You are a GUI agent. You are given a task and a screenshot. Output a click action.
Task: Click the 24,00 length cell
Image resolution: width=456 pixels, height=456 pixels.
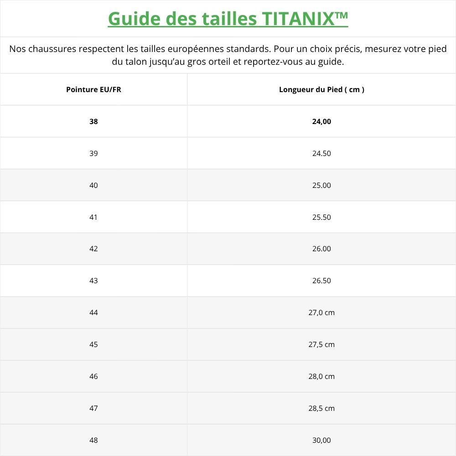tap(321, 121)
